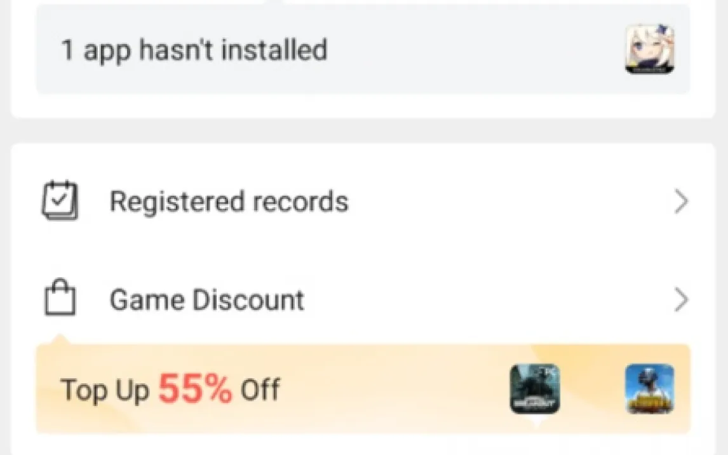Click the "1 app hasn't installed" text

pyautogui.click(x=194, y=50)
